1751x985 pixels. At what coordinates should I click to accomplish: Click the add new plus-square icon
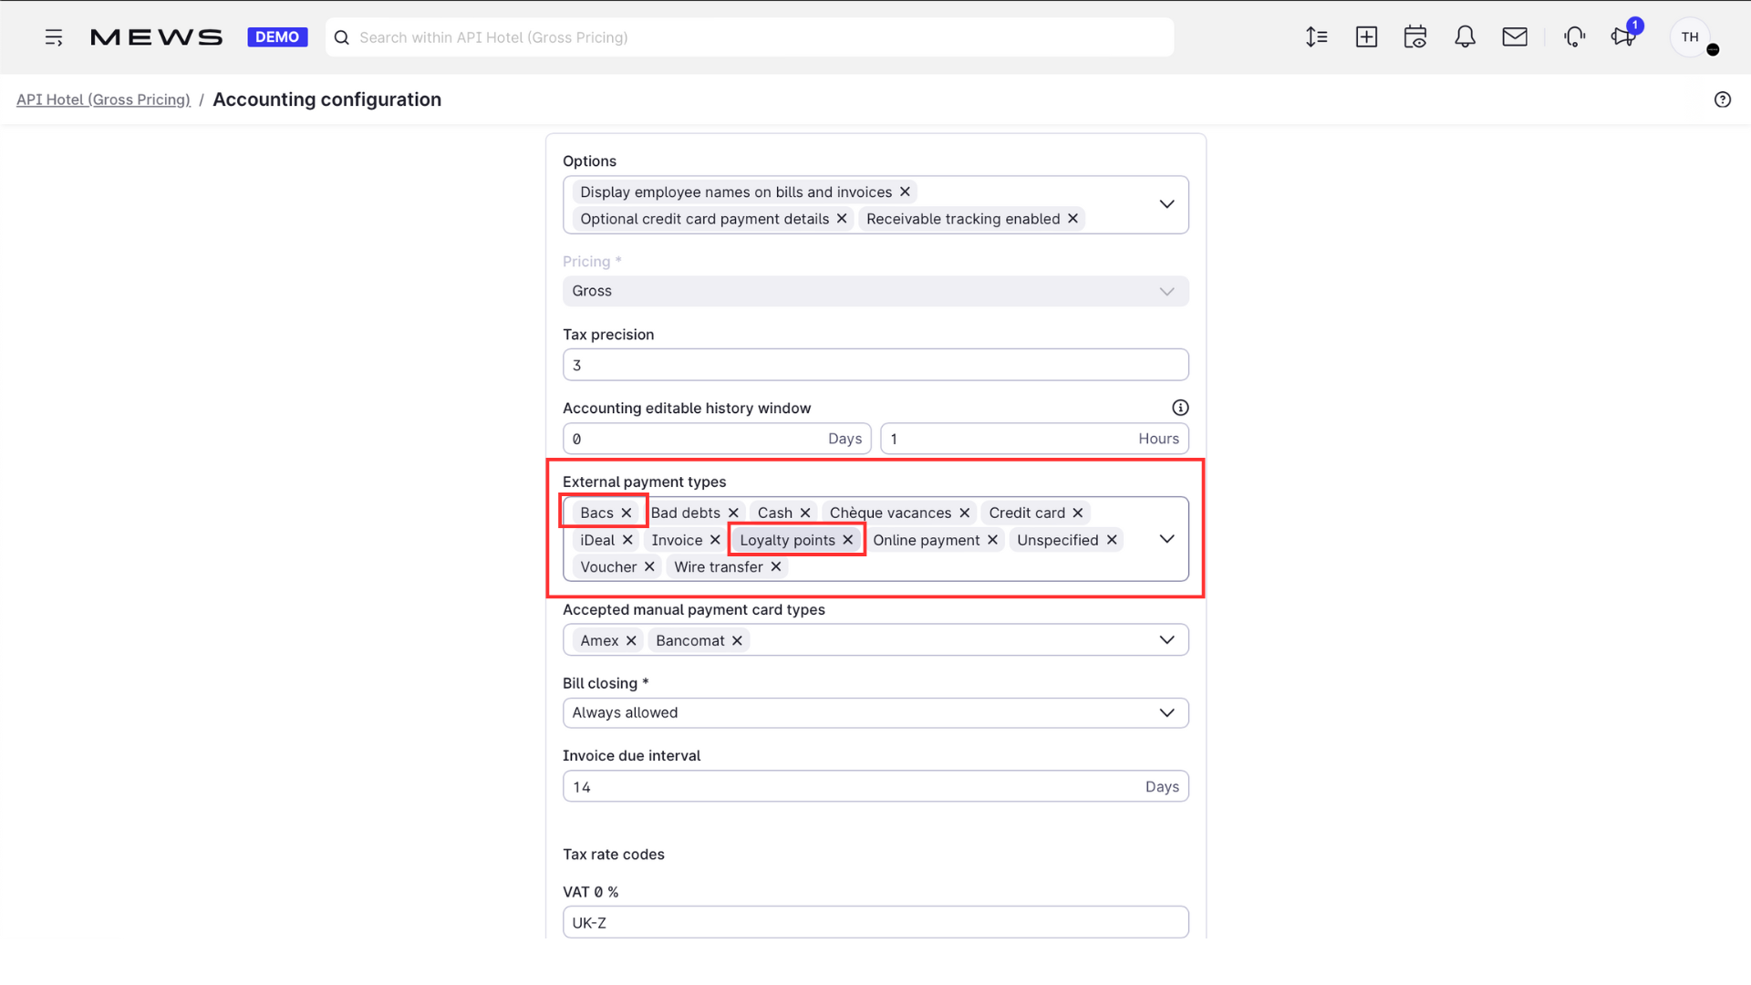(1366, 37)
